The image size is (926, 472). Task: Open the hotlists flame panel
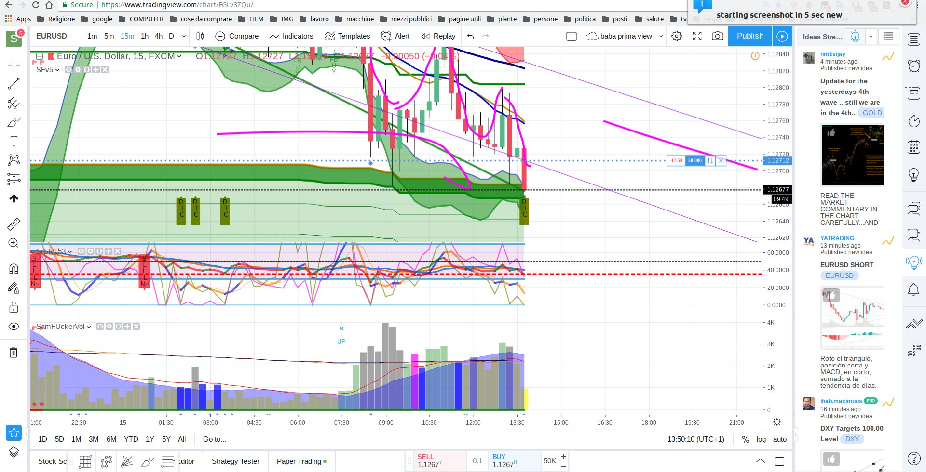coord(914,120)
